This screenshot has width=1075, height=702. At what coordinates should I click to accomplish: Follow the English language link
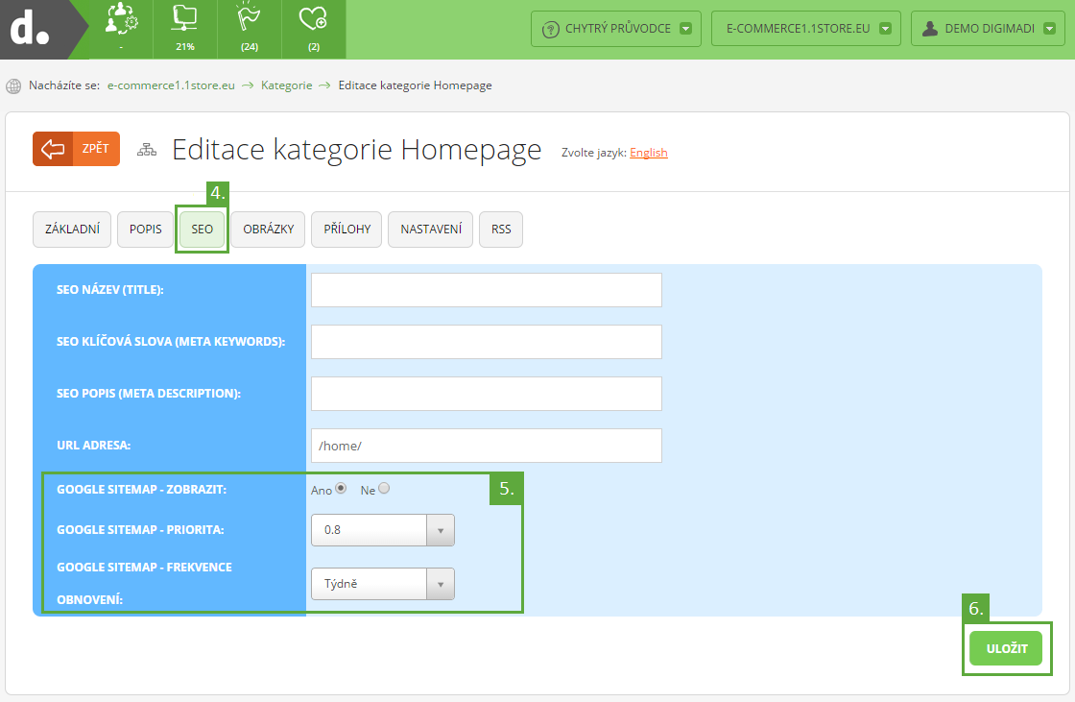pyautogui.click(x=649, y=153)
